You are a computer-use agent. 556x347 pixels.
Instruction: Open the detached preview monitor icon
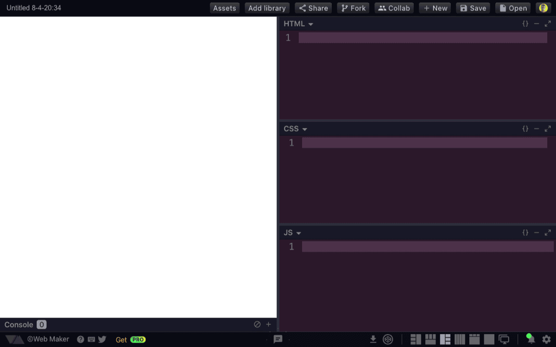point(504,339)
